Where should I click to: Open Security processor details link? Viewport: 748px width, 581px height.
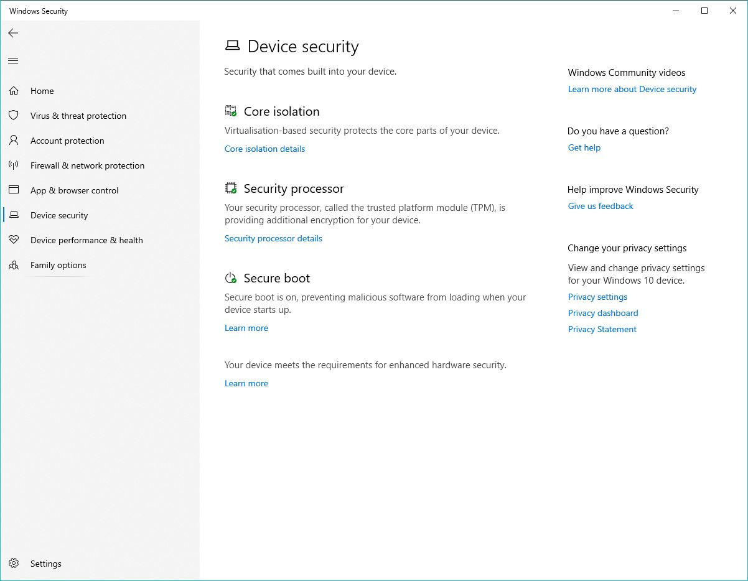point(273,238)
